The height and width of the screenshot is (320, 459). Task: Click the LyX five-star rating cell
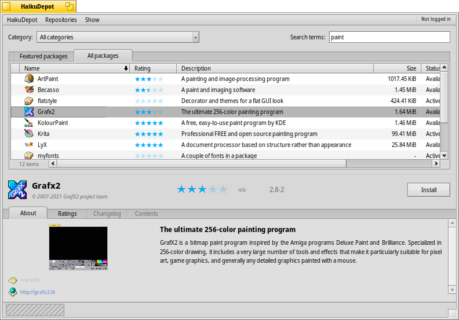tap(149, 145)
